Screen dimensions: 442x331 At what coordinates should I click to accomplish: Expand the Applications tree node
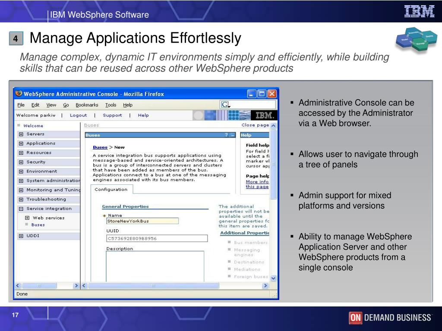click(x=21, y=144)
